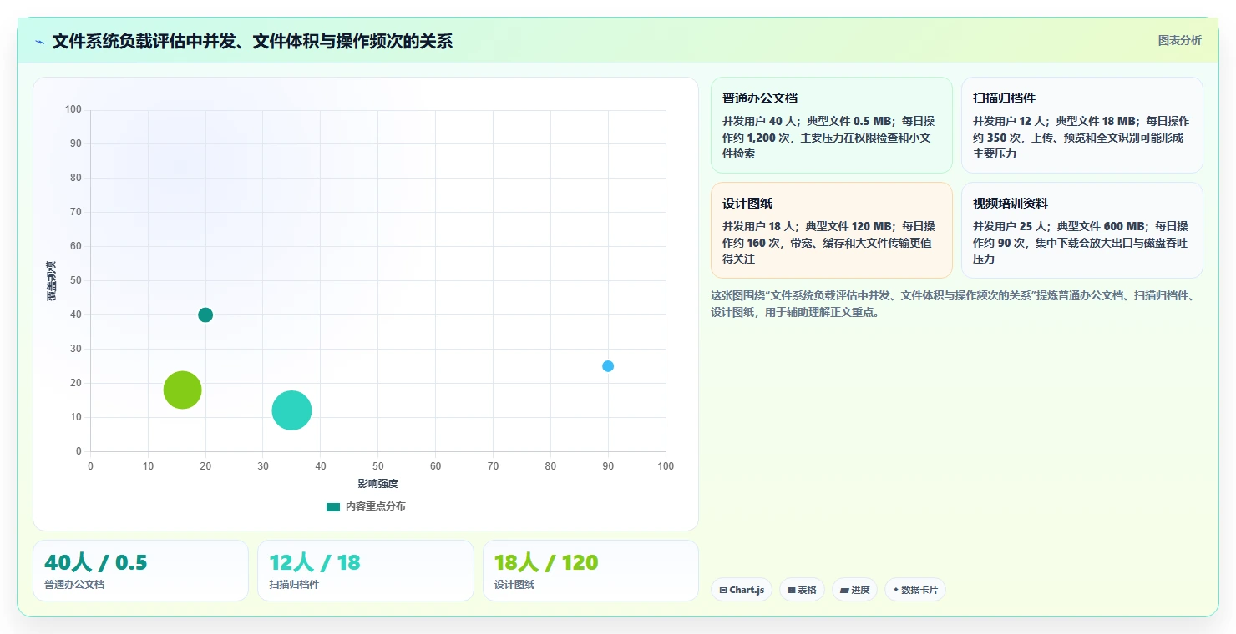Click the teal legend color box
Screen dimensions: 1236x634
click(333, 506)
